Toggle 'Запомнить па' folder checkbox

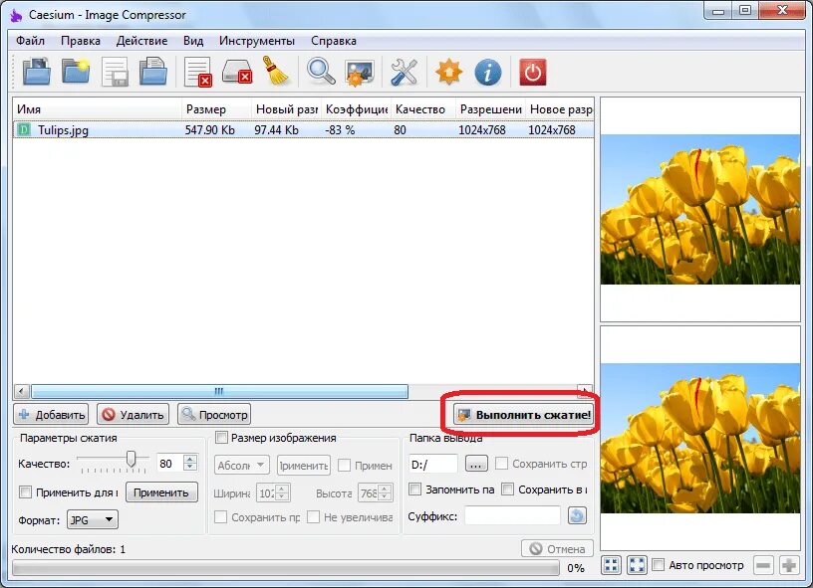(x=414, y=490)
